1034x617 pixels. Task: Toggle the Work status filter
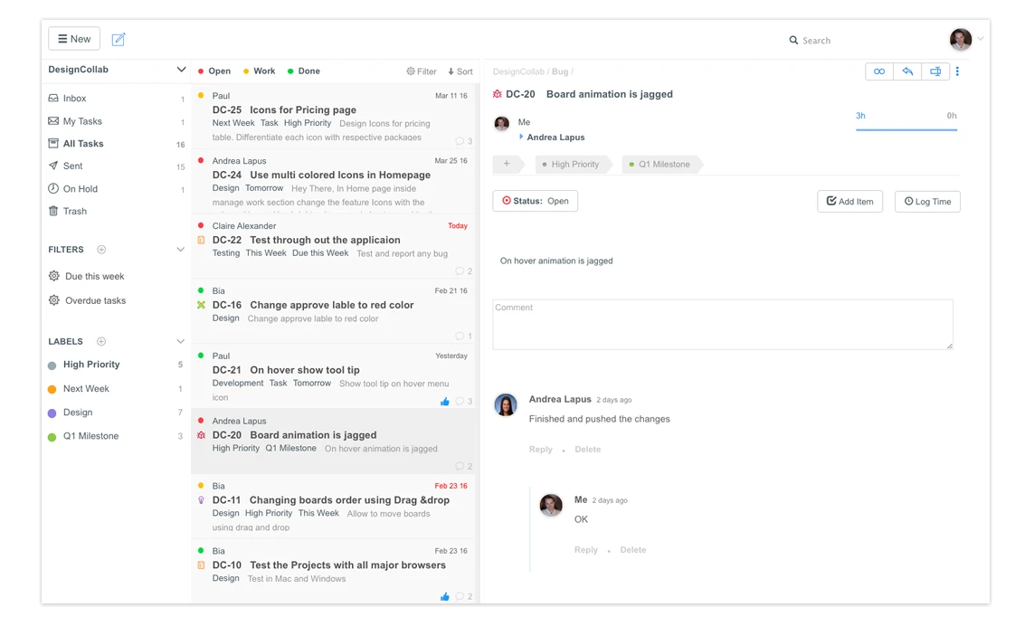coord(259,71)
